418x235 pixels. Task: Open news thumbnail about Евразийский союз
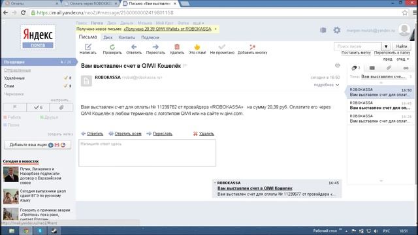(11, 174)
